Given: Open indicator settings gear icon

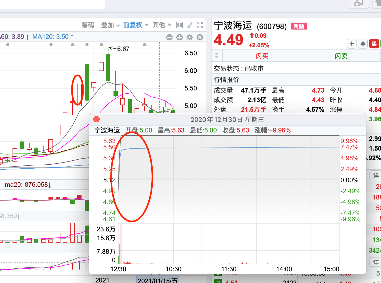Looking at the screenshot, I should (190, 37).
